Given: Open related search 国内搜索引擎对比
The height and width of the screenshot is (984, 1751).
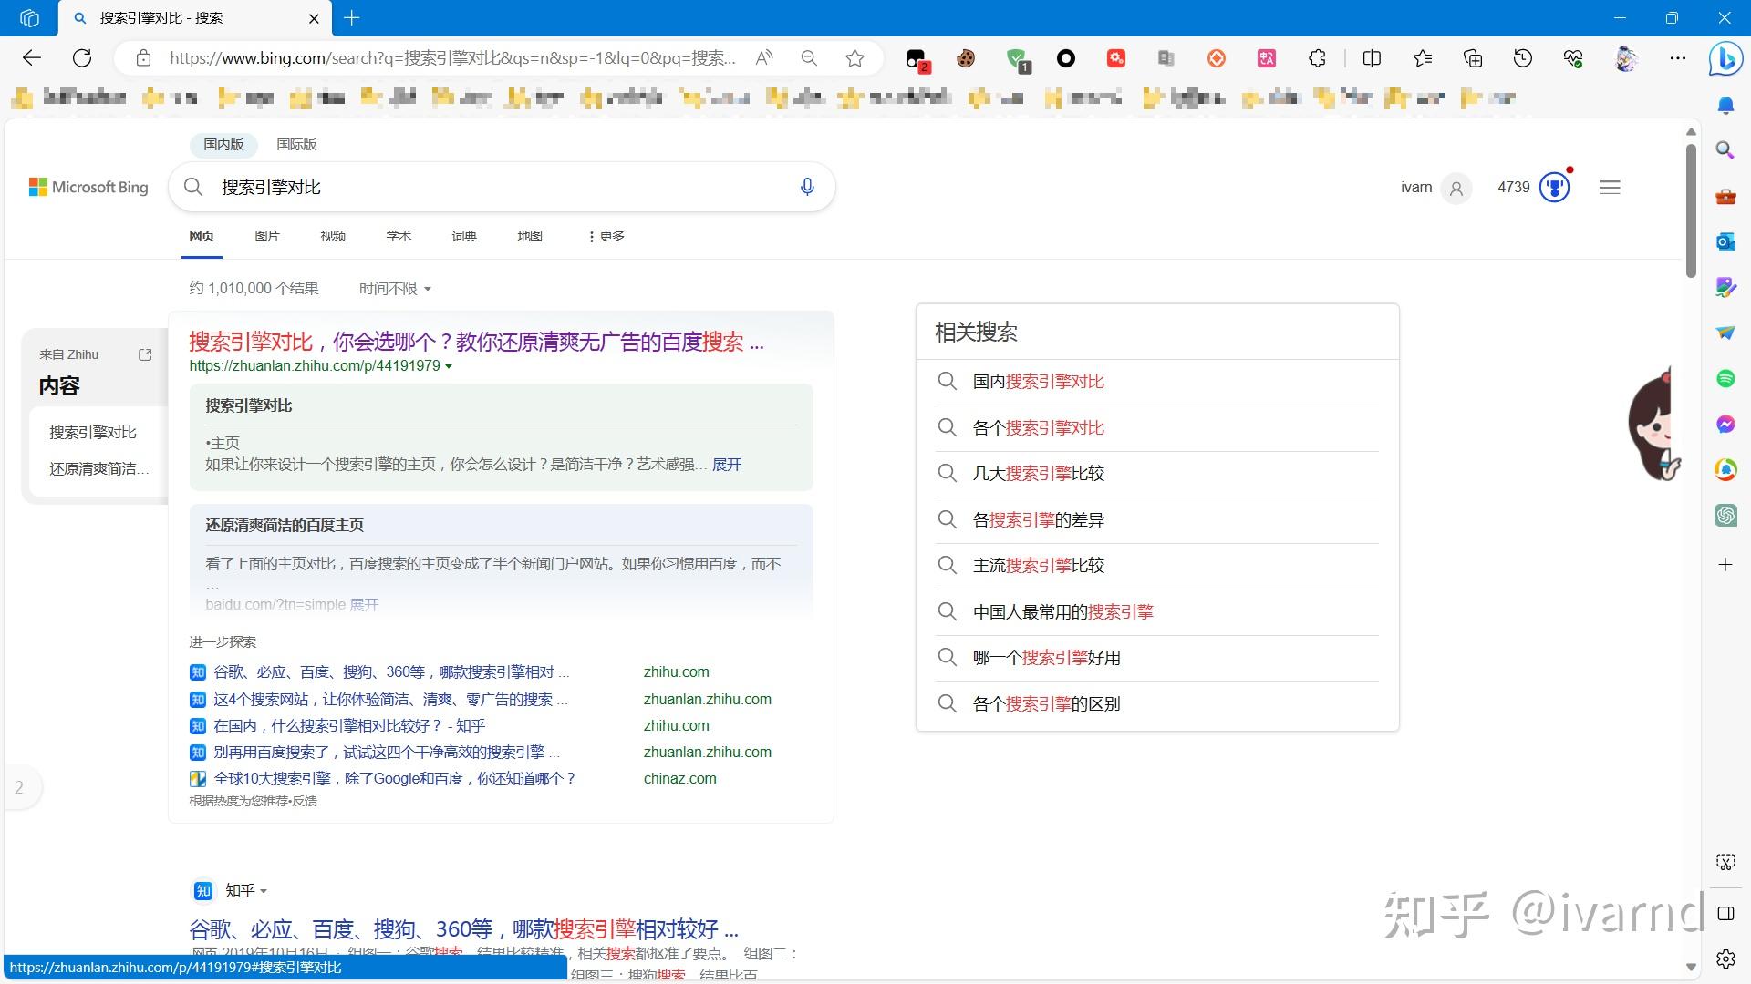Looking at the screenshot, I should 1038,382.
